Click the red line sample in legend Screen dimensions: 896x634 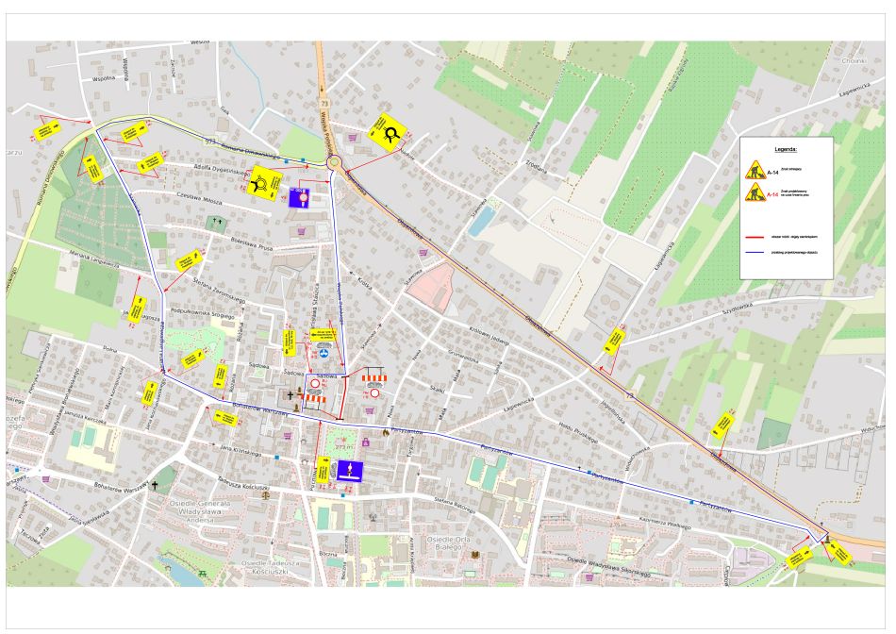pos(755,237)
